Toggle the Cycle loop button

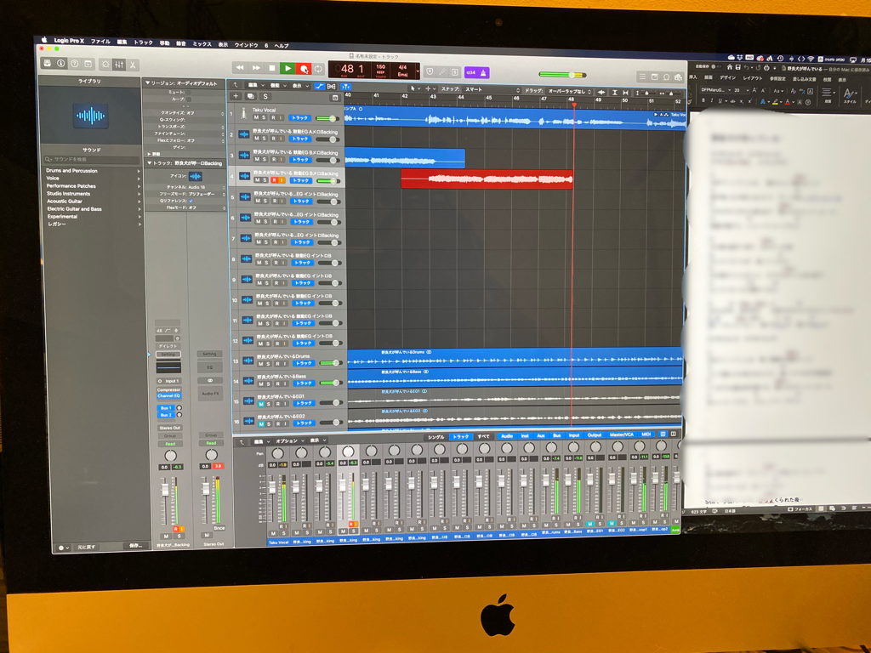[318, 69]
